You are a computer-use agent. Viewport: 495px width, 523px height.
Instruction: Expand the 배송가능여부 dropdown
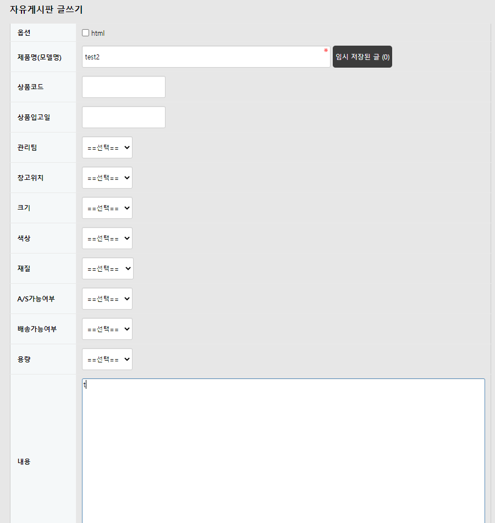(107, 329)
